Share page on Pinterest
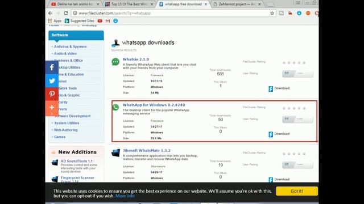The width and height of the screenshot is (364, 204). pyautogui.click(x=52, y=94)
